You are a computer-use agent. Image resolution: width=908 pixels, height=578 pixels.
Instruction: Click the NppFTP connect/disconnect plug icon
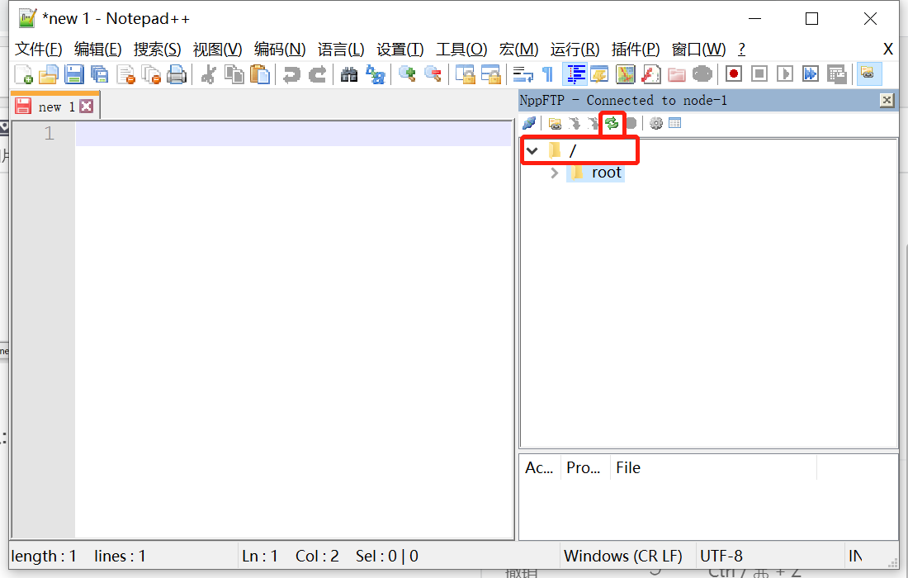(x=529, y=123)
